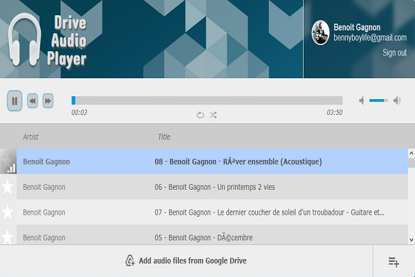
Task: Click the max volume speaker icon
Action: [x=397, y=100]
